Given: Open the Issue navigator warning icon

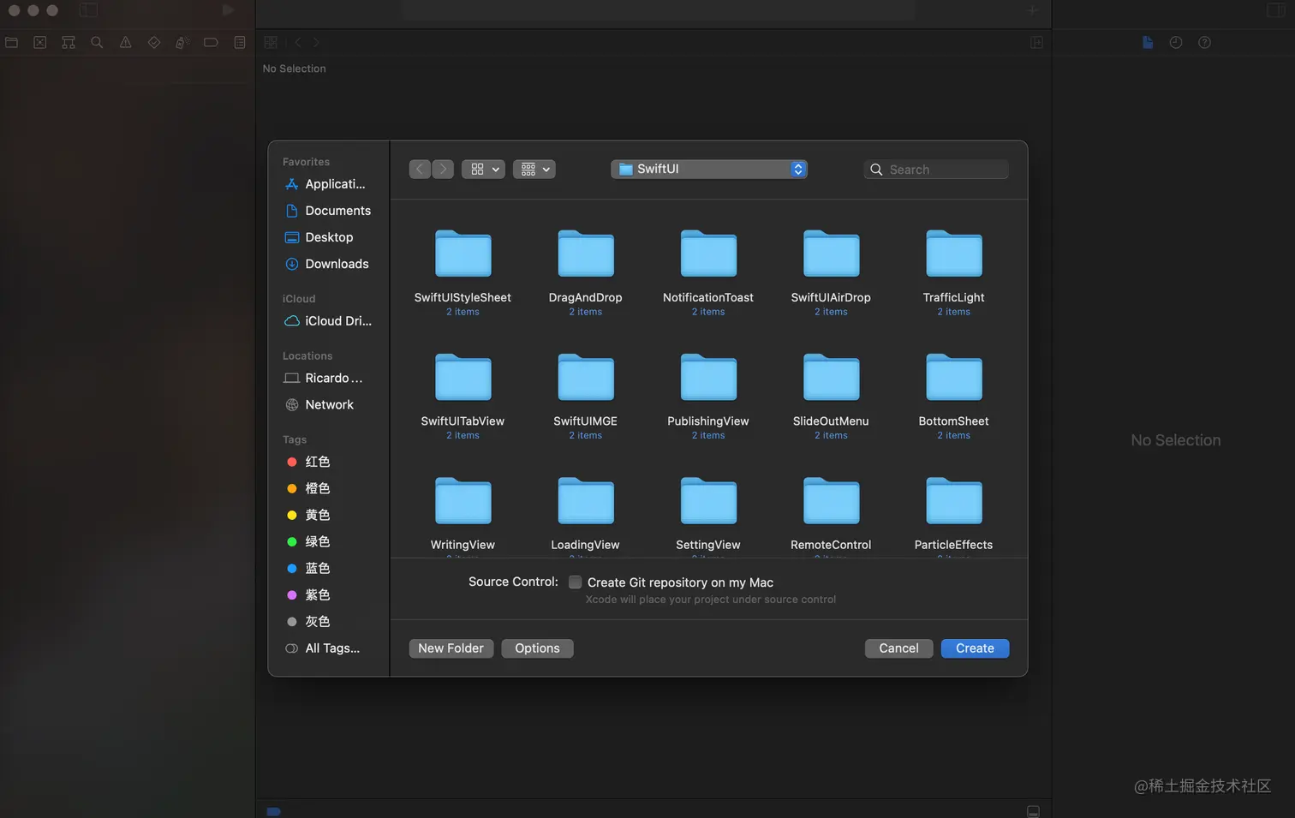Looking at the screenshot, I should pyautogui.click(x=125, y=42).
